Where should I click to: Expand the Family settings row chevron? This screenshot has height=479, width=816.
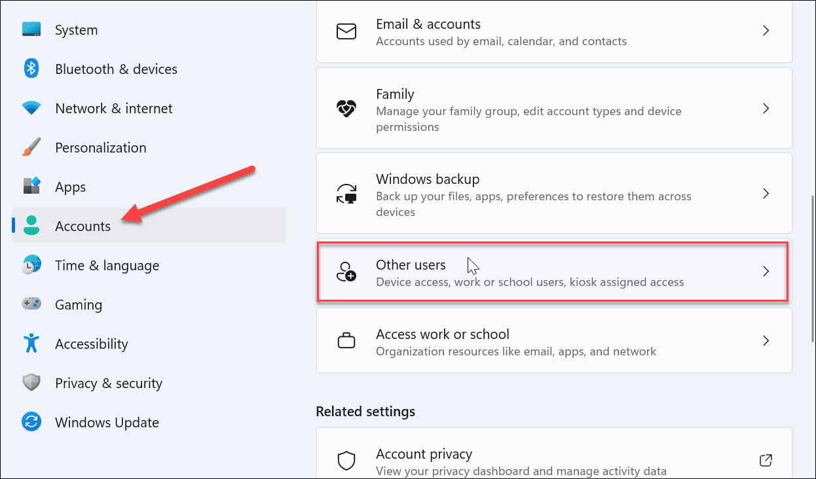[x=766, y=109]
